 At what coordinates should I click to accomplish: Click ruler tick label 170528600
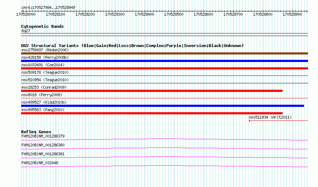[x=203, y=14]
